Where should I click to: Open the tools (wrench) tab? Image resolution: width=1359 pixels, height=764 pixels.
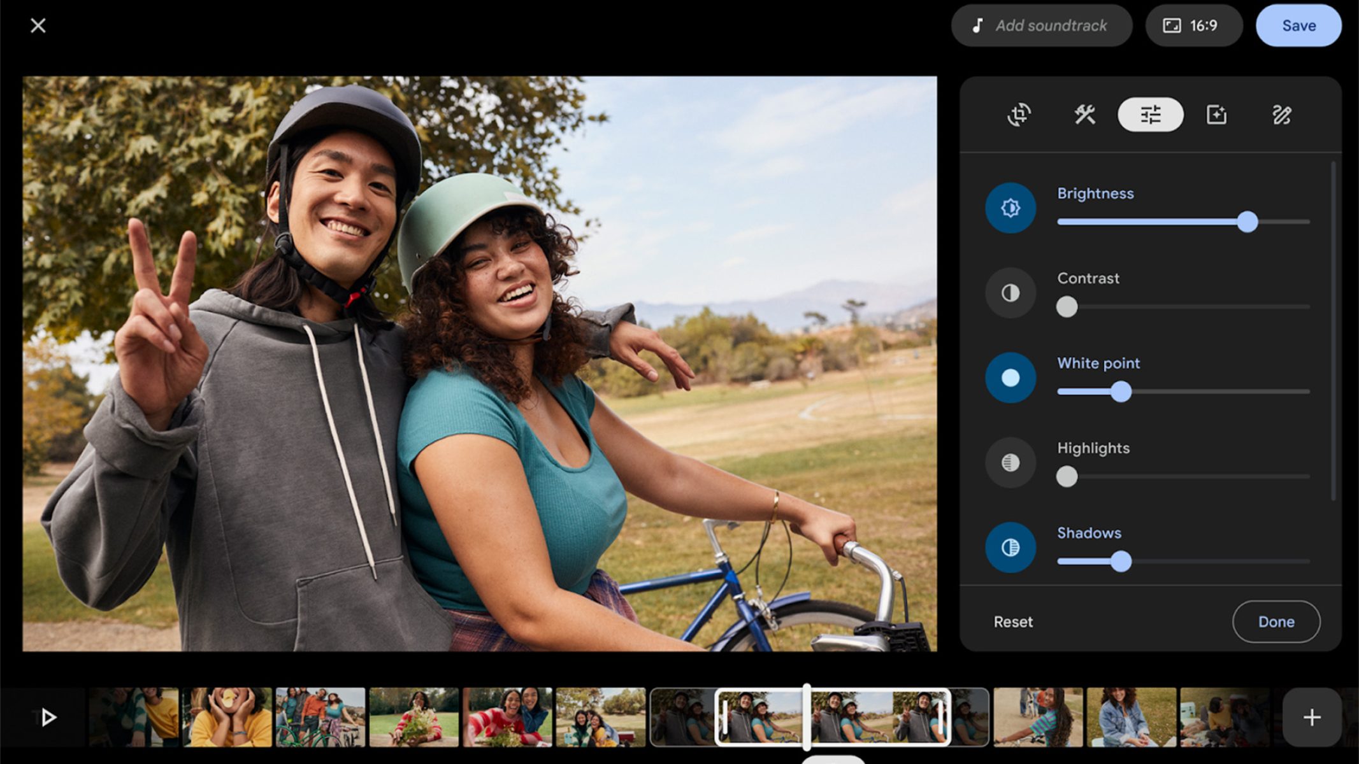(x=1084, y=115)
